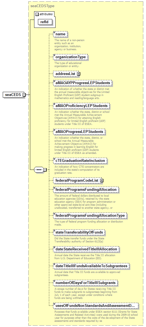Click the aMAOProficiencyLEPStudents description text

click(x=82, y=118)
